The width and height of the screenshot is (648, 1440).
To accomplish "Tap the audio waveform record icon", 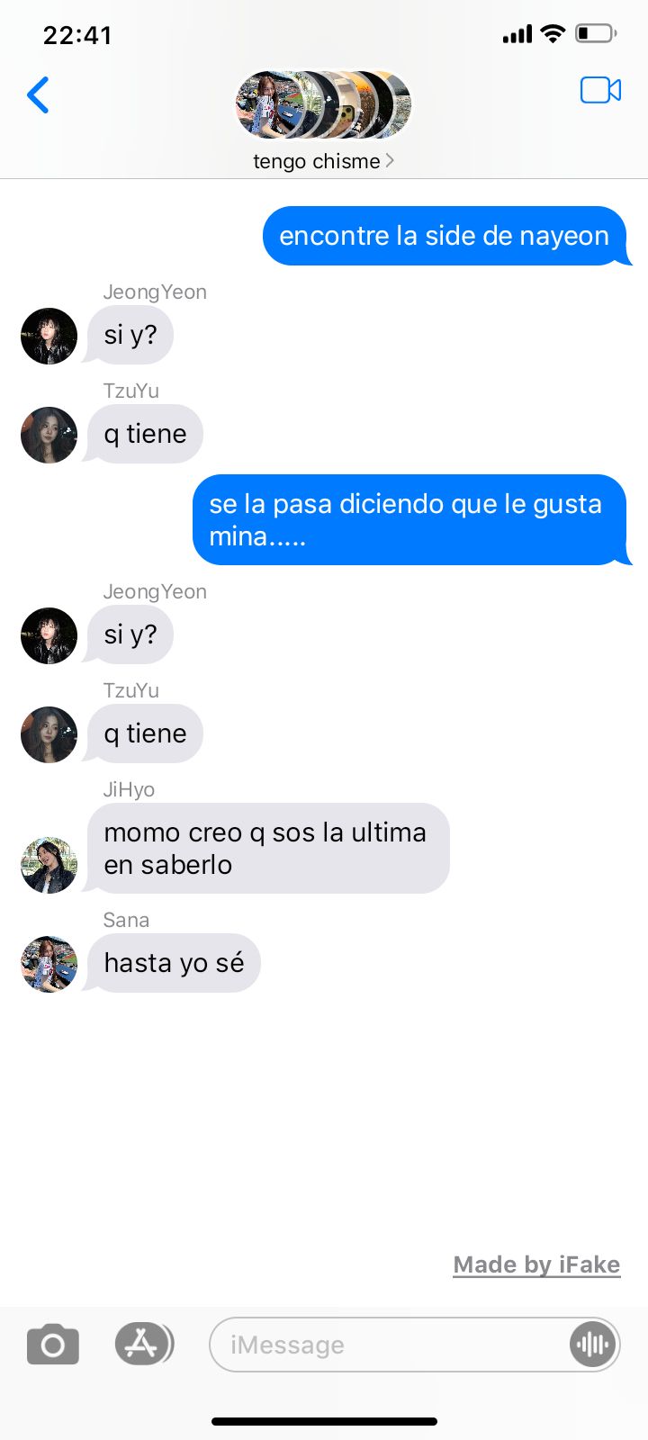I will tap(592, 1345).
